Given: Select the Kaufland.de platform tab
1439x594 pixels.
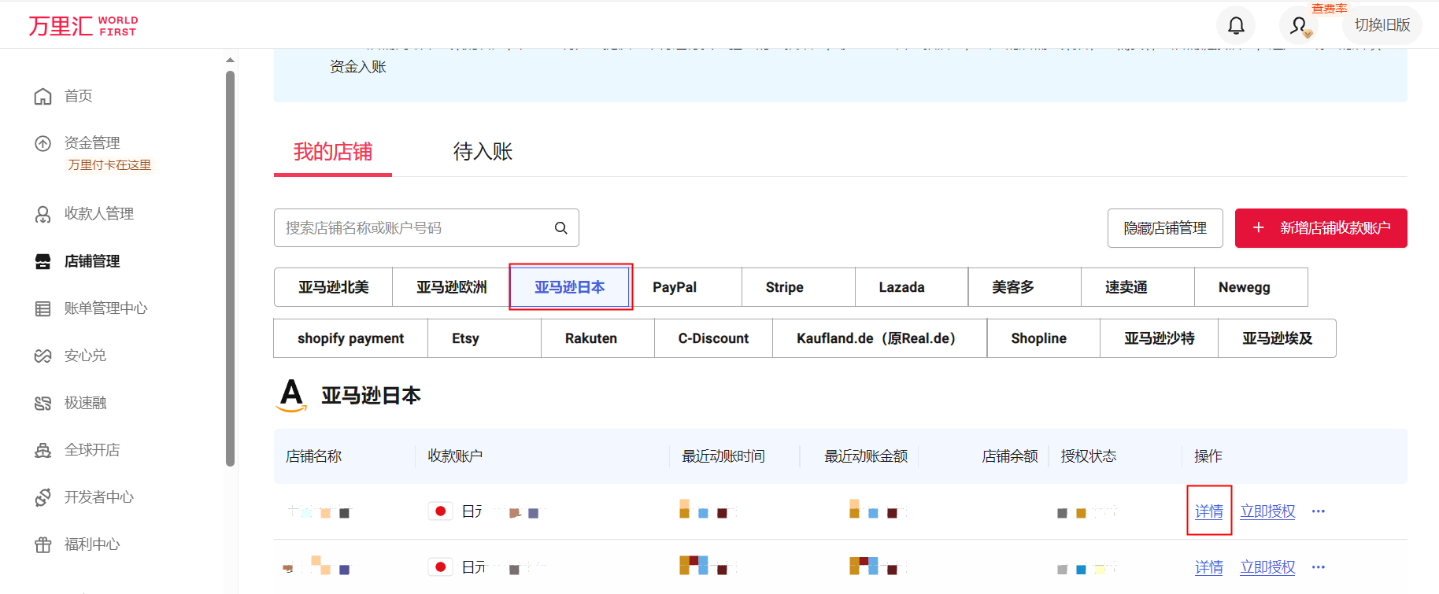Looking at the screenshot, I should (x=880, y=338).
